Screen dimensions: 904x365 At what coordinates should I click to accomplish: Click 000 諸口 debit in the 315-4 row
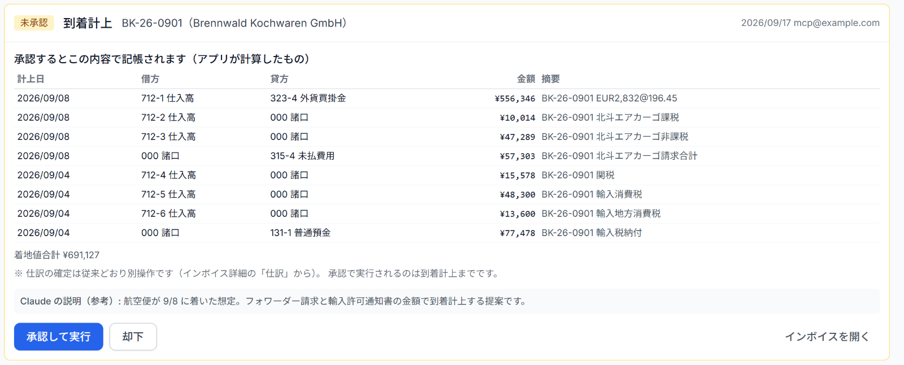[x=160, y=156]
